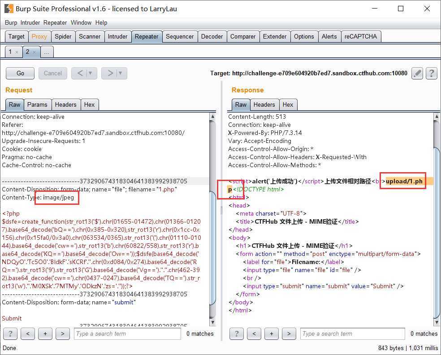Jump to previous match in request search

pos(28,334)
